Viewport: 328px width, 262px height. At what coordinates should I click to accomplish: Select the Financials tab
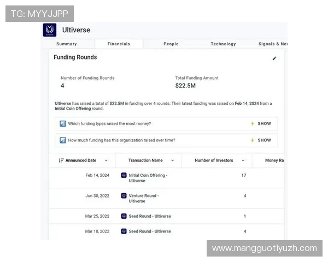pyautogui.click(x=119, y=44)
